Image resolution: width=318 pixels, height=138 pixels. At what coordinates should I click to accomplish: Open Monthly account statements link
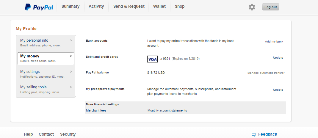pyautogui.click(x=167, y=110)
